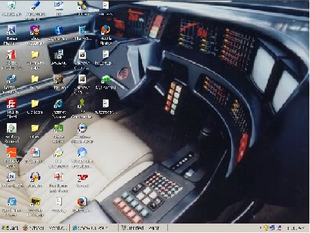
Task: Open the red Verizon shortcut
Action: tap(82, 177)
